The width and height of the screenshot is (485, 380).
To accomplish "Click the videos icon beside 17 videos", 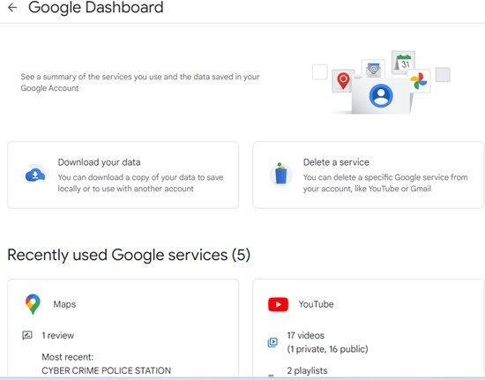I will [272, 342].
